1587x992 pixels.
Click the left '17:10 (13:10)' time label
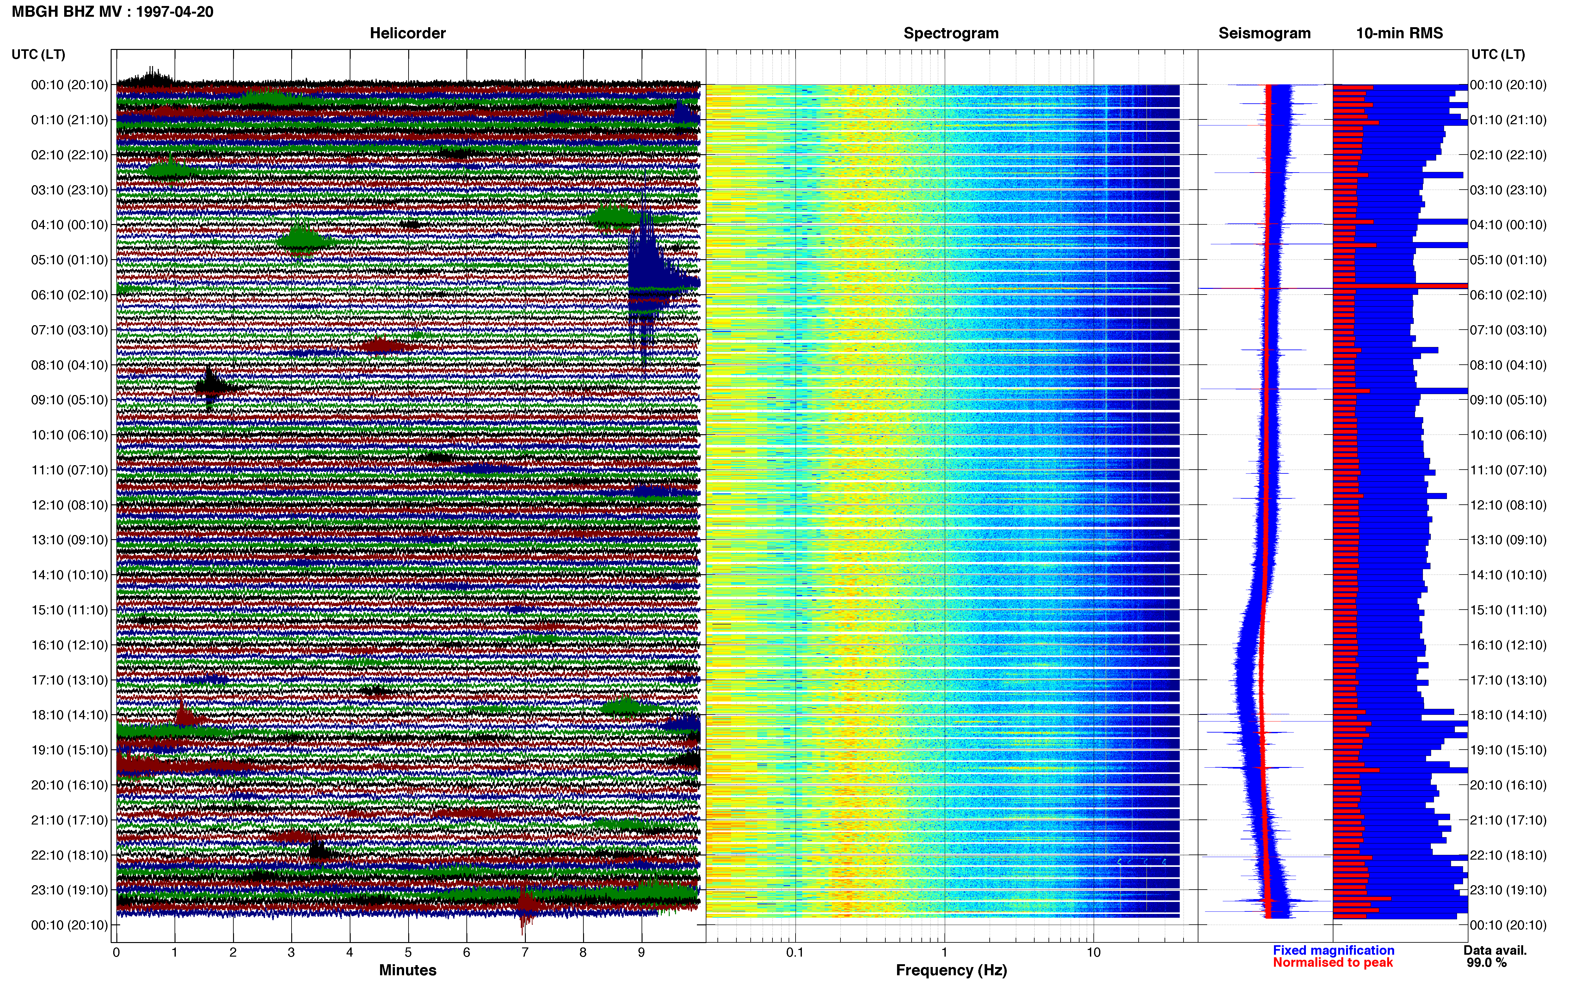[x=70, y=680]
